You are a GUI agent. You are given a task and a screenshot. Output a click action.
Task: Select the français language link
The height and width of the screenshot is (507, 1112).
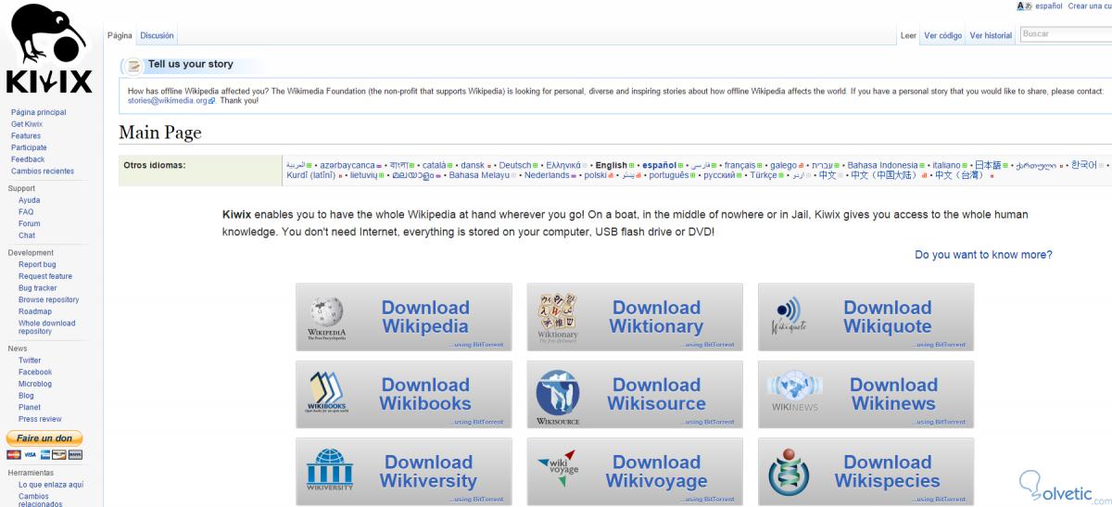739,165
